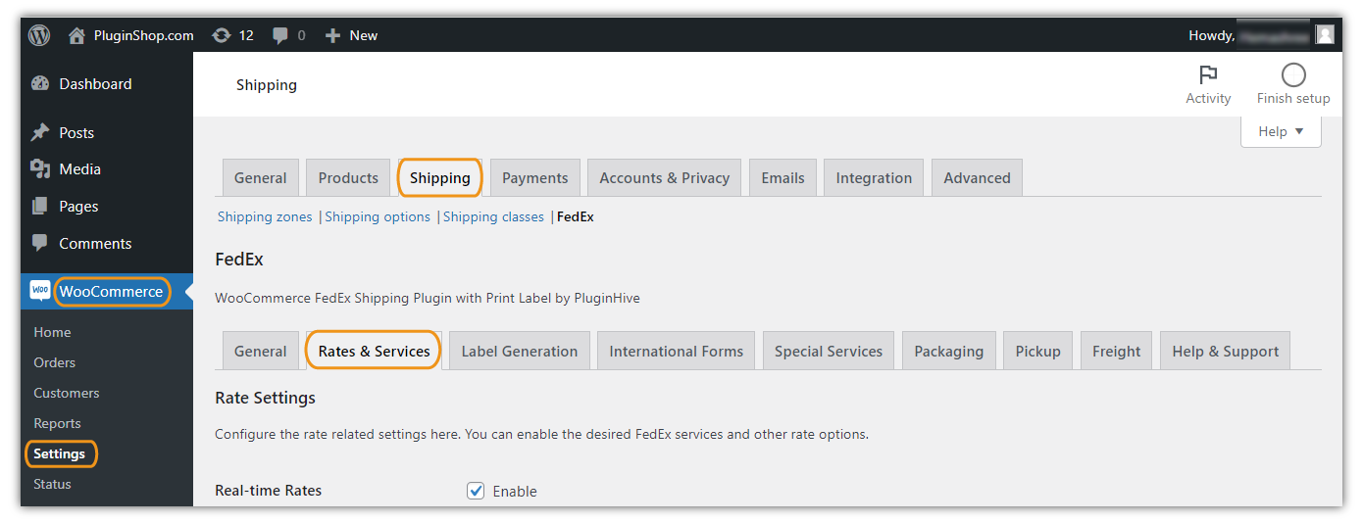This screenshot has width=1363, height=523.
Task: Go to the Packaging tab
Action: click(x=949, y=351)
